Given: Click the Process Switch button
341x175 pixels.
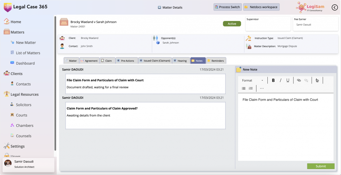Looking at the screenshot, I should point(227,7).
